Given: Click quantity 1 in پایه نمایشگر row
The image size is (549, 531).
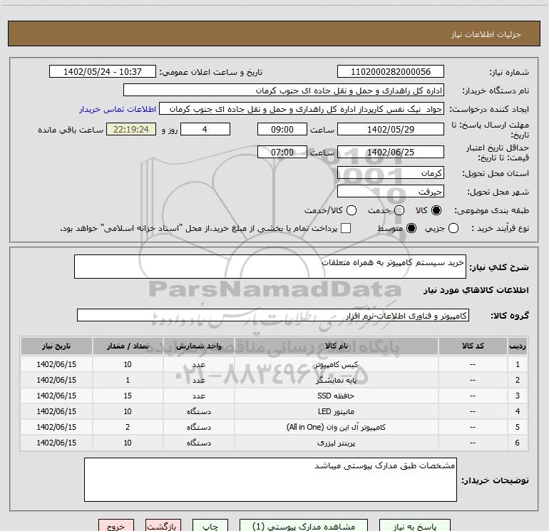Looking at the screenshot, I should (128, 380).
